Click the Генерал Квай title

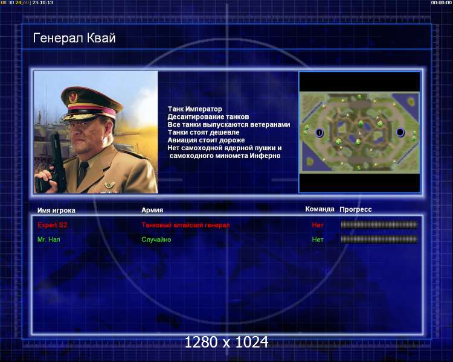tap(74, 38)
